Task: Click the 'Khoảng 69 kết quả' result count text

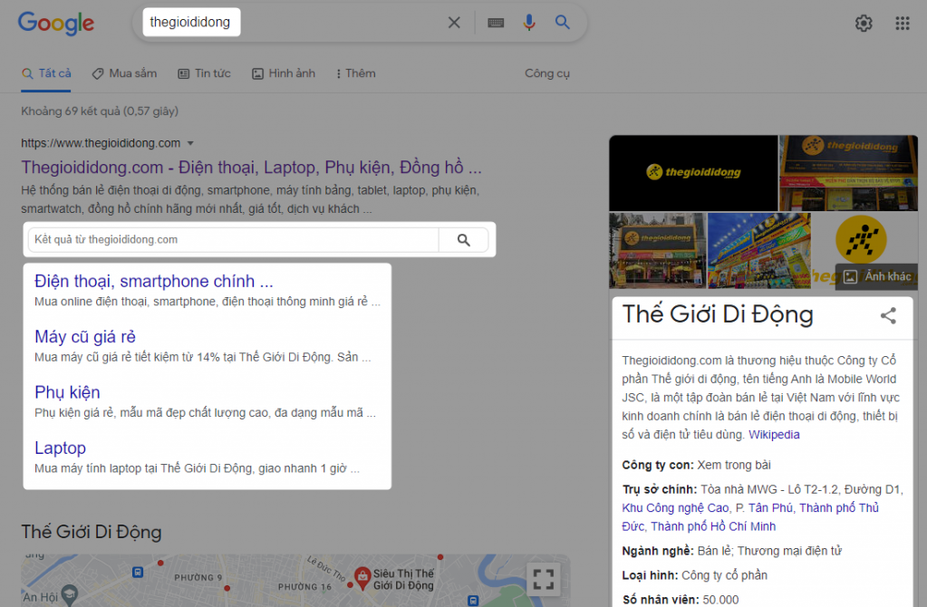Action: pos(100,111)
